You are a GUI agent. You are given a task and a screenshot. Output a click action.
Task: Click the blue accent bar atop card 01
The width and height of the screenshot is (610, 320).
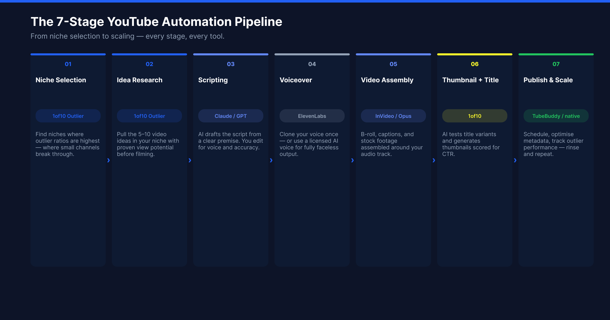pos(68,54)
